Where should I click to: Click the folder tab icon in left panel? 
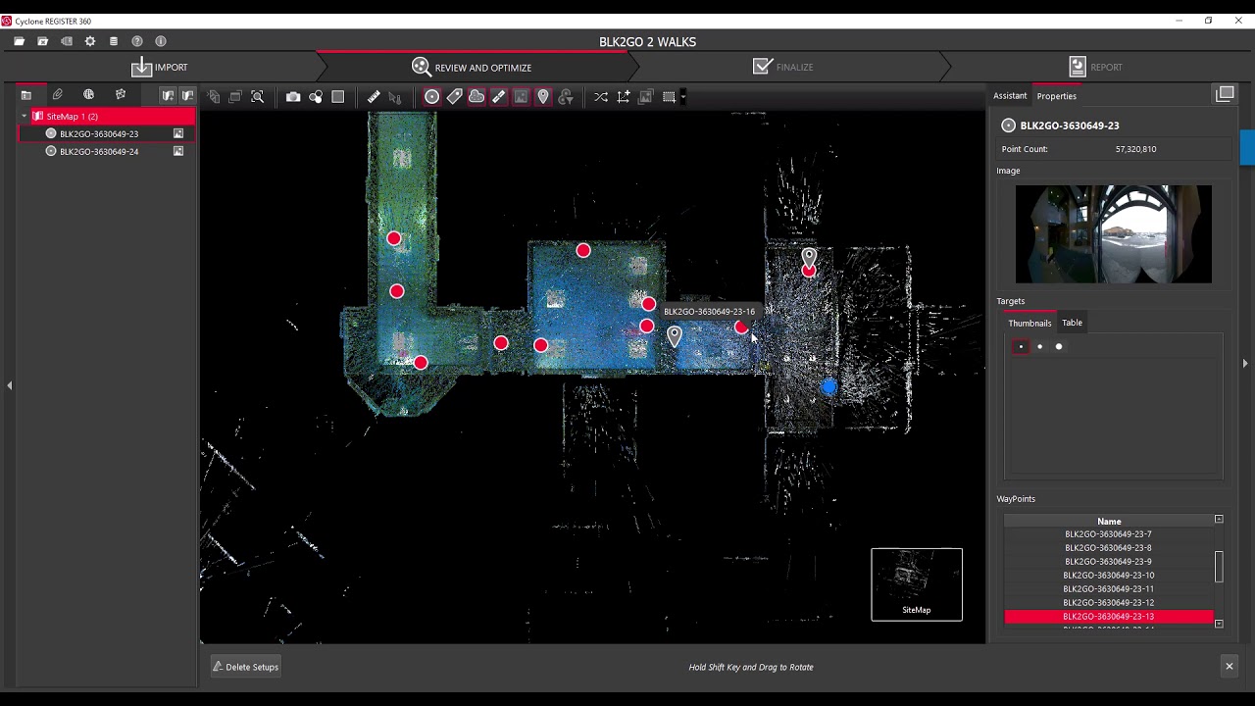pos(26,95)
